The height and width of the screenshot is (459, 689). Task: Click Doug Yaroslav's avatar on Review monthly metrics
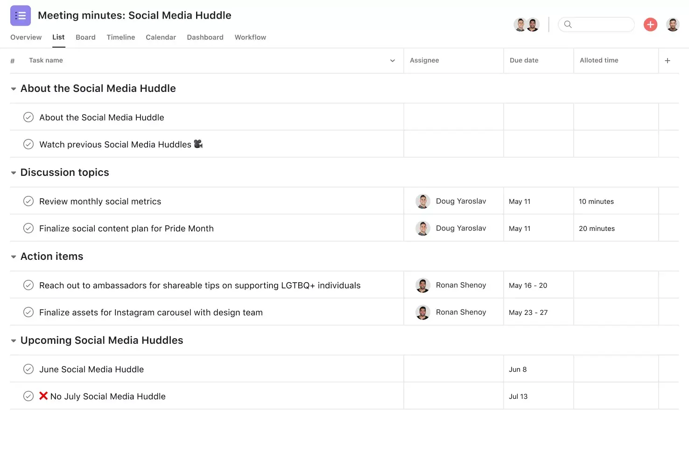[x=423, y=202]
